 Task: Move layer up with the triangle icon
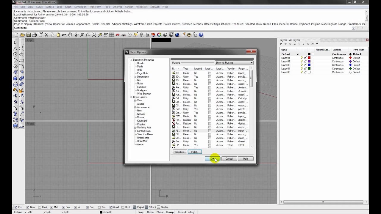point(295,44)
